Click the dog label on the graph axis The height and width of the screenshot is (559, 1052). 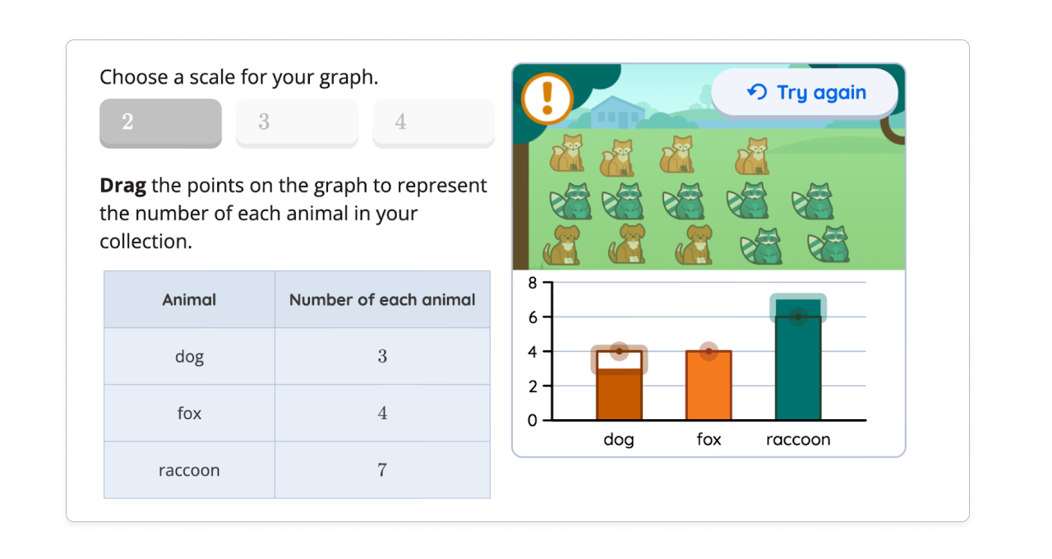coord(619,440)
